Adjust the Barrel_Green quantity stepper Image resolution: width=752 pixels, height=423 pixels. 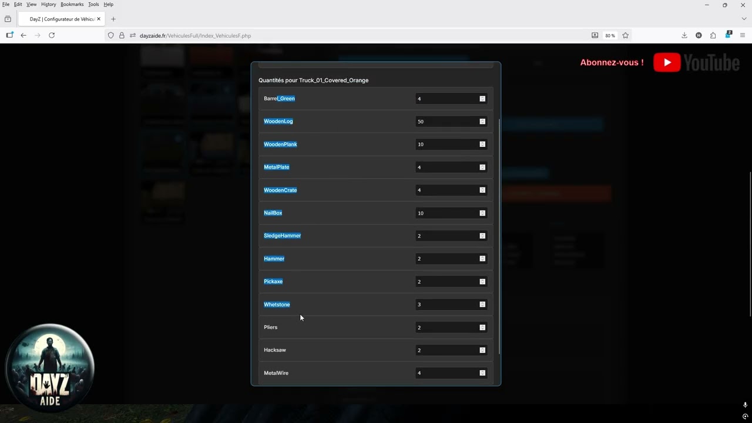(x=482, y=99)
